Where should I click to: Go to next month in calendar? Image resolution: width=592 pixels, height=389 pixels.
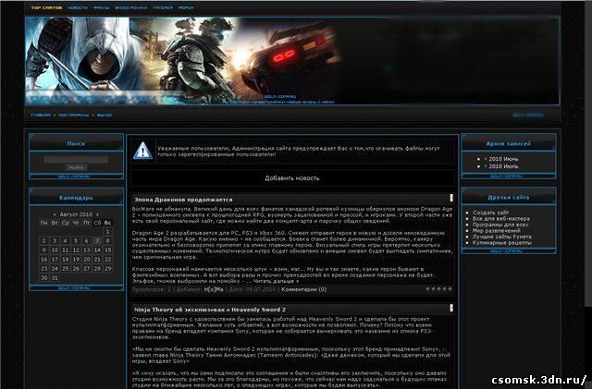pyautogui.click(x=98, y=214)
